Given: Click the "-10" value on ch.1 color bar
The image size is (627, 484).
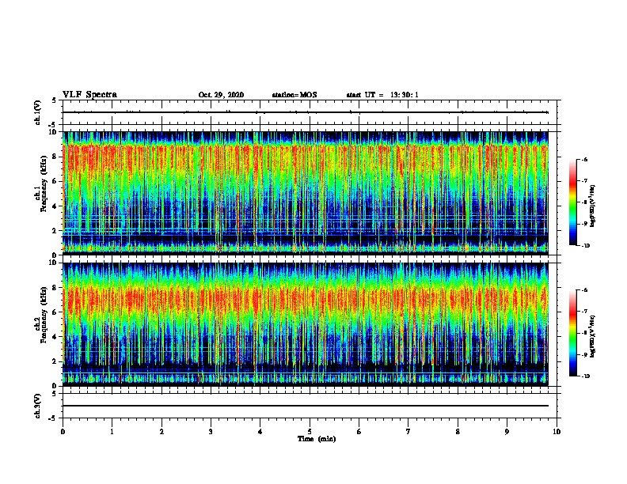Looking at the screenshot, I should [585, 246].
